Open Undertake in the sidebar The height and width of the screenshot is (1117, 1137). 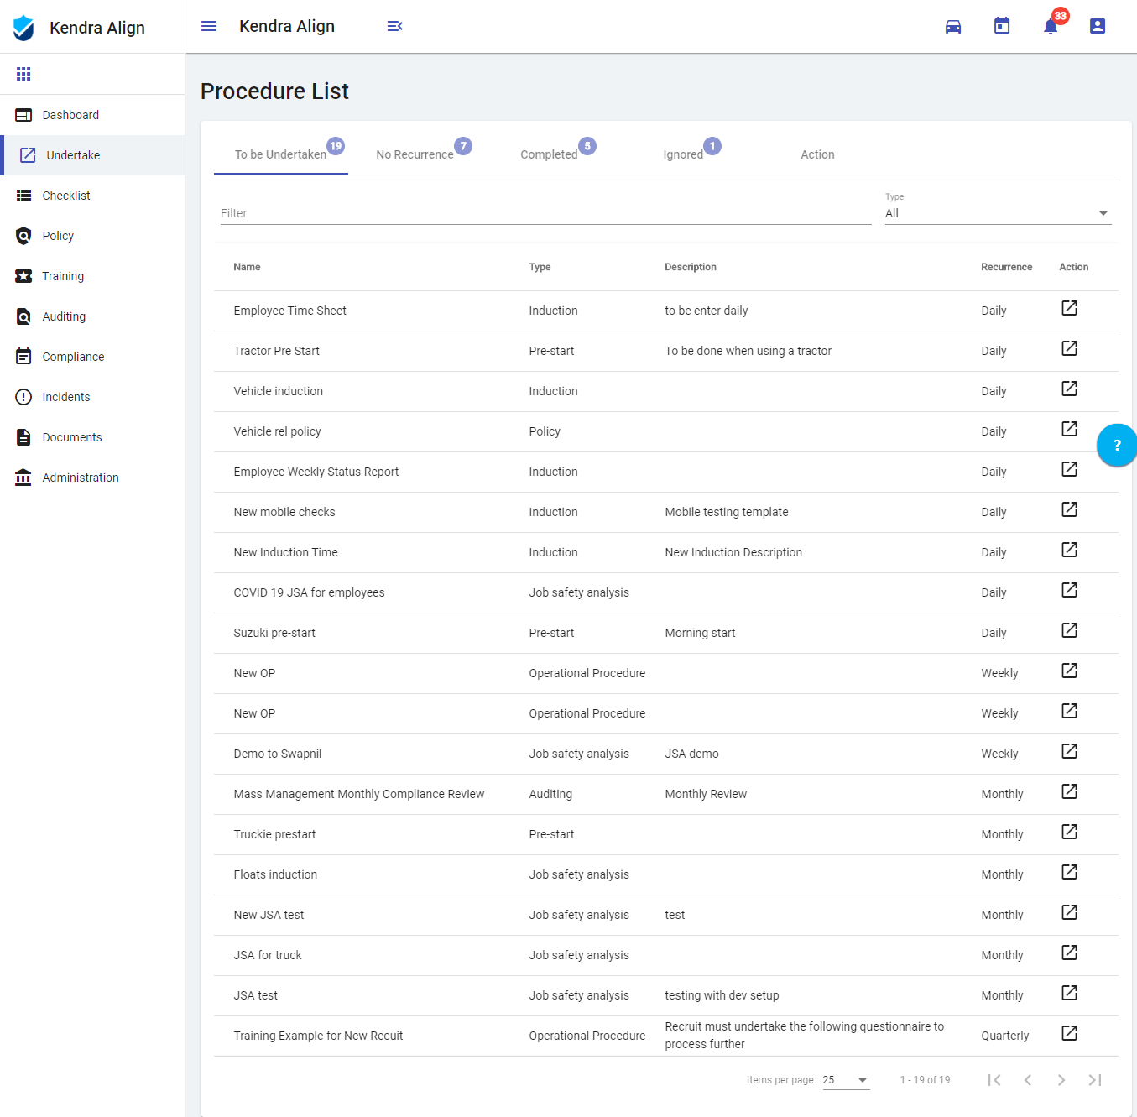coord(92,155)
